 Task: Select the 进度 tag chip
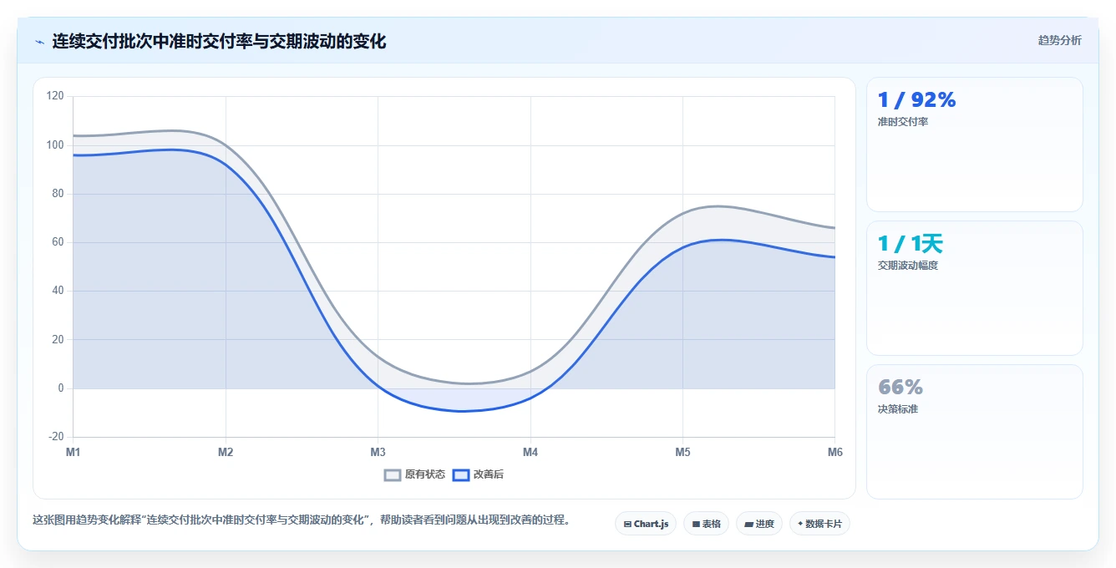tap(758, 524)
